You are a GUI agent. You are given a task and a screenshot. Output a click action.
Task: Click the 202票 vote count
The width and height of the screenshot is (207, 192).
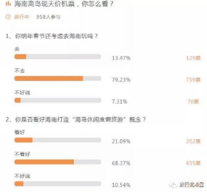pos(193,141)
